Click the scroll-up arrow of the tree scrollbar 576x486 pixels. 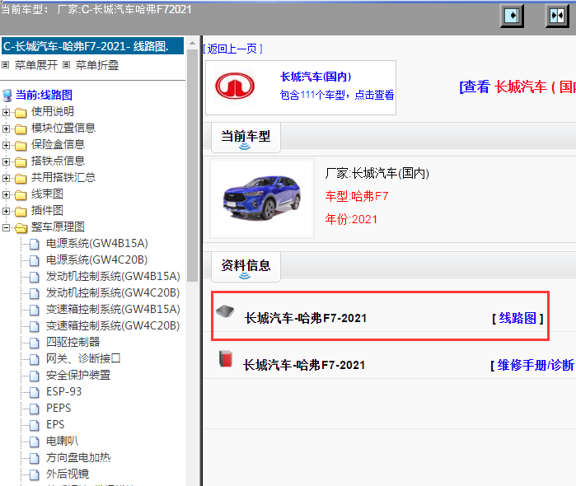click(x=193, y=43)
